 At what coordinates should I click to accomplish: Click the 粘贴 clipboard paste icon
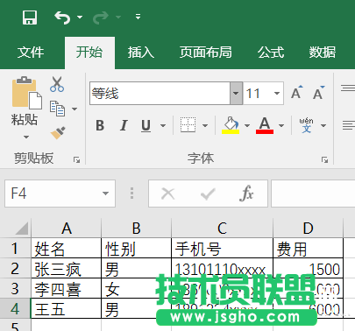(x=26, y=93)
